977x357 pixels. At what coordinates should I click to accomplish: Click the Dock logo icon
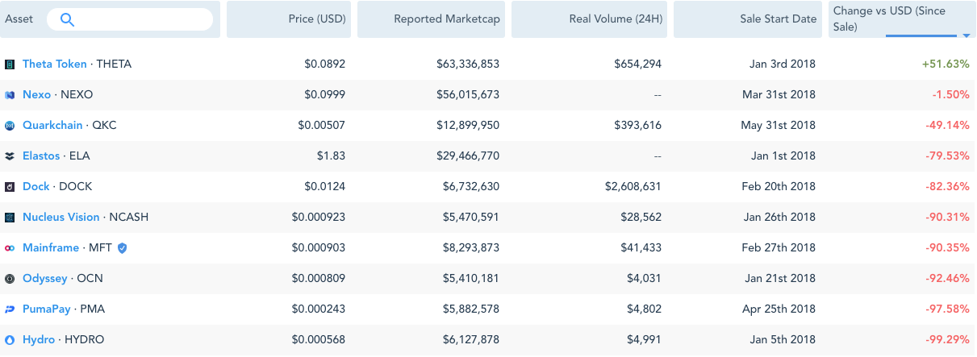(x=10, y=187)
